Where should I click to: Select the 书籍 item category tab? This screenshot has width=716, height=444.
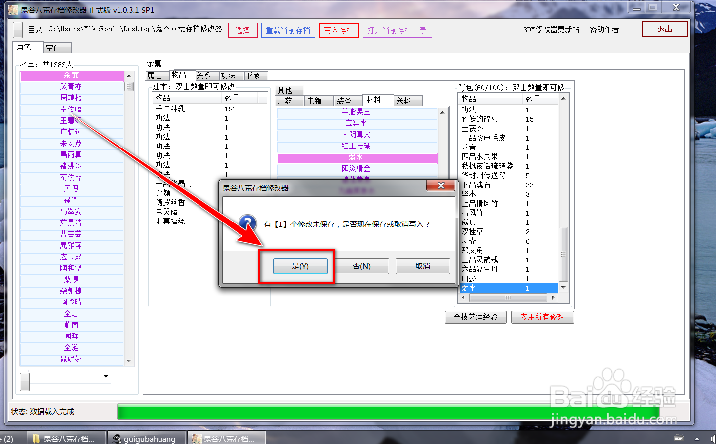[x=319, y=101]
